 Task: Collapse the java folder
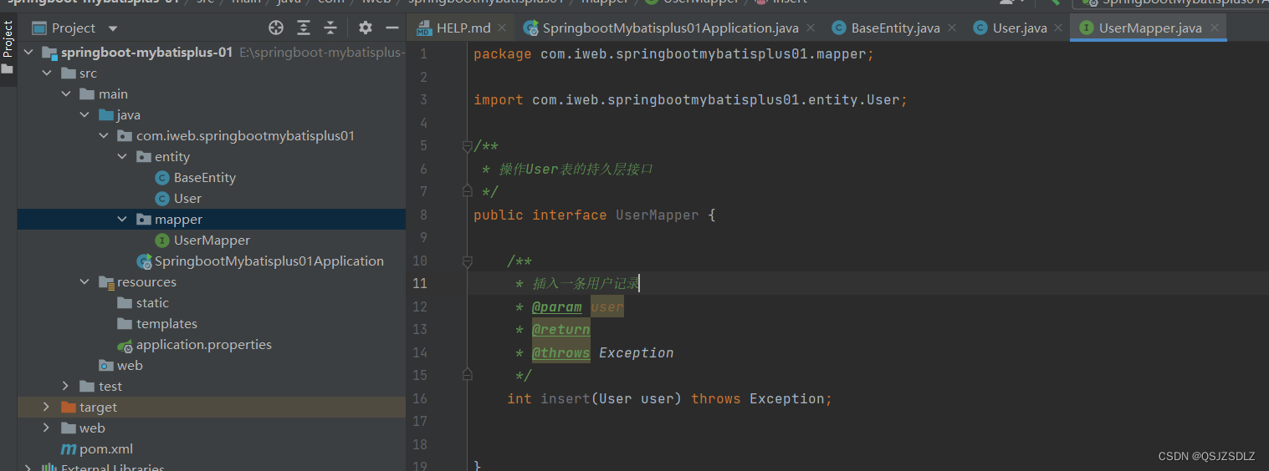click(84, 115)
